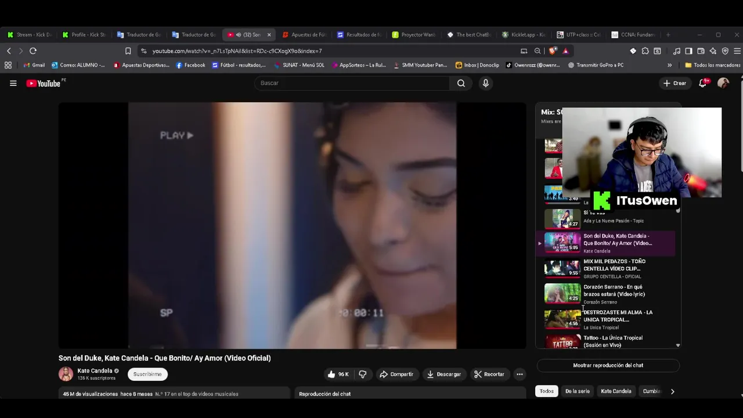The width and height of the screenshot is (743, 418).
Task: Click the Recortar clip button
Action: click(x=489, y=374)
